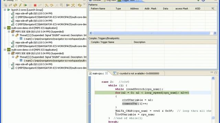
Task: Select 'launch 2 cores [Launch Group]' entry
Action: click(x=27, y=10)
